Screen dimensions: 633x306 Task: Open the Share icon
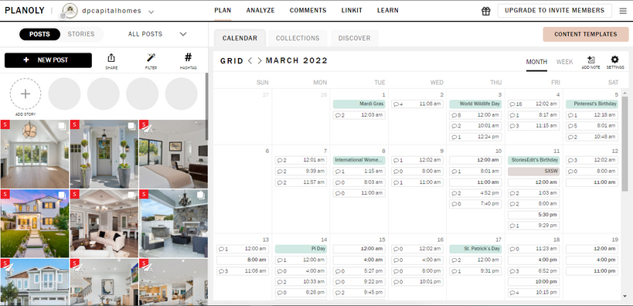click(x=111, y=58)
